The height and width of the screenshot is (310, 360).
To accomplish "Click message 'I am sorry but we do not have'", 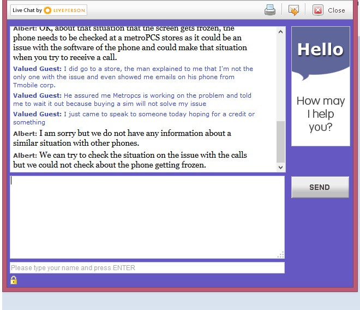I will pyautogui.click(x=122, y=138).
